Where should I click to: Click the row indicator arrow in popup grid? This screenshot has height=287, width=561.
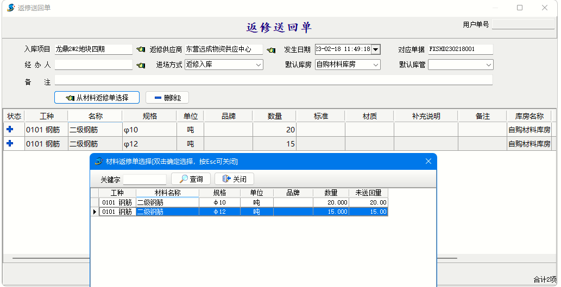point(94,212)
